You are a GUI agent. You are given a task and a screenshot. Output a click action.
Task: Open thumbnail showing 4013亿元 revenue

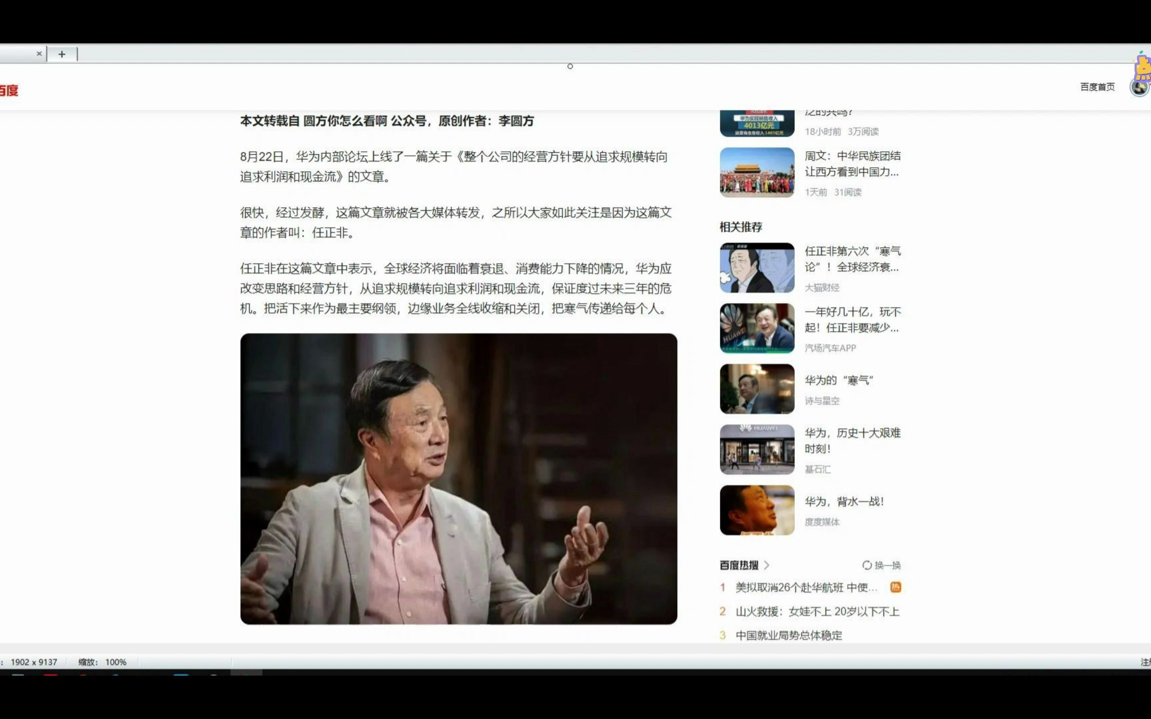[757, 123]
